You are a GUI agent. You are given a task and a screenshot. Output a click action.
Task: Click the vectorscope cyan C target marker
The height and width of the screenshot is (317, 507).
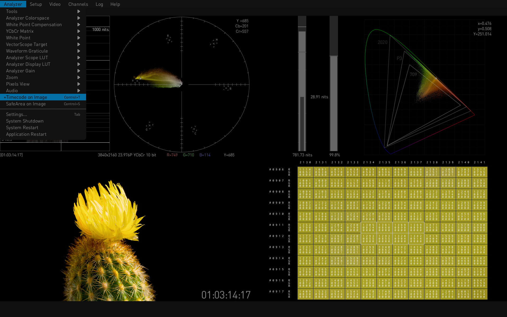point(194,129)
